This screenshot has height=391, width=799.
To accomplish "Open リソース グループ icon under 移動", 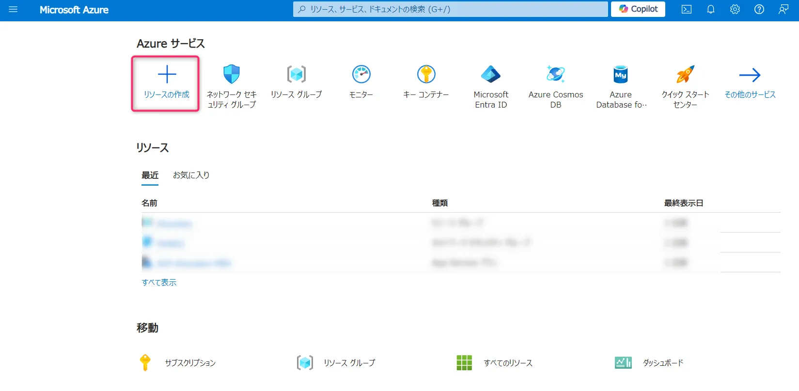I will click(x=305, y=362).
